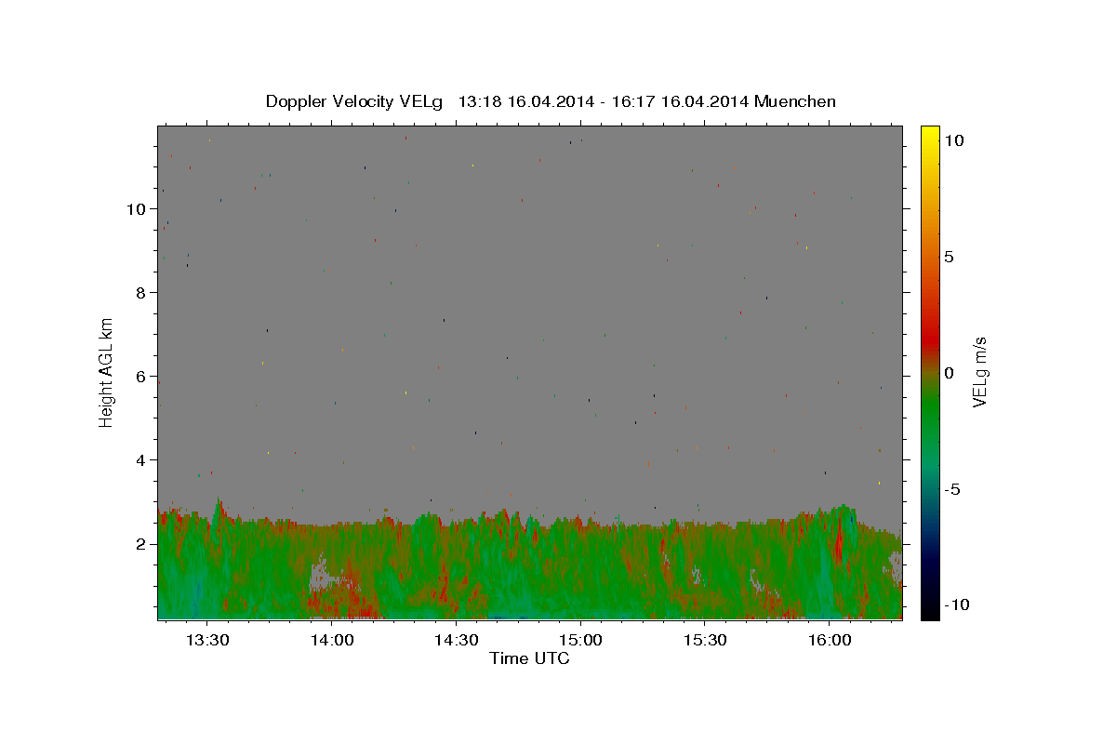
Task: Click the colorbar tick label 0
Action: (x=949, y=373)
